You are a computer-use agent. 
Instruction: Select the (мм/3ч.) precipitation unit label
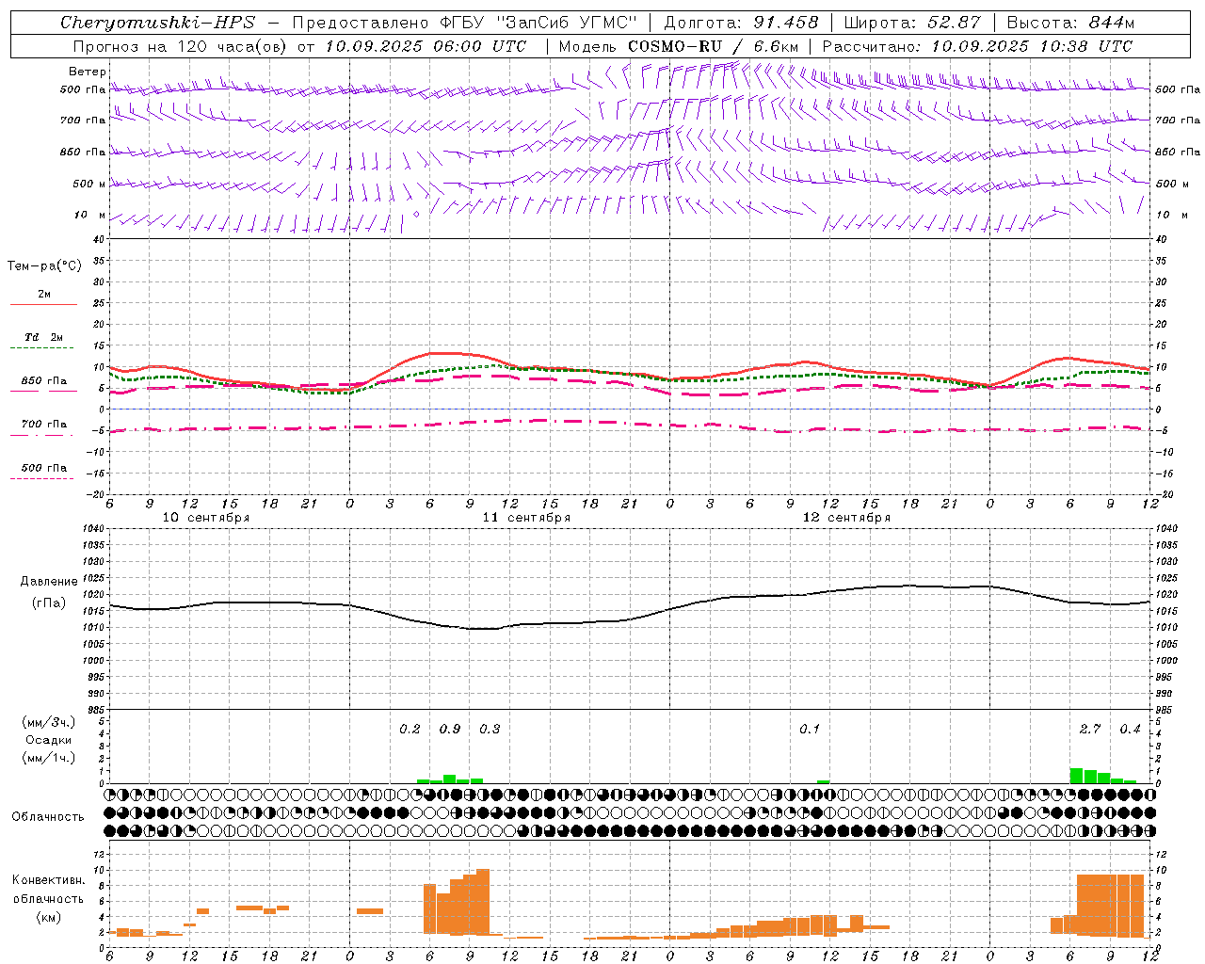pyautogui.click(x=48, y=723)
